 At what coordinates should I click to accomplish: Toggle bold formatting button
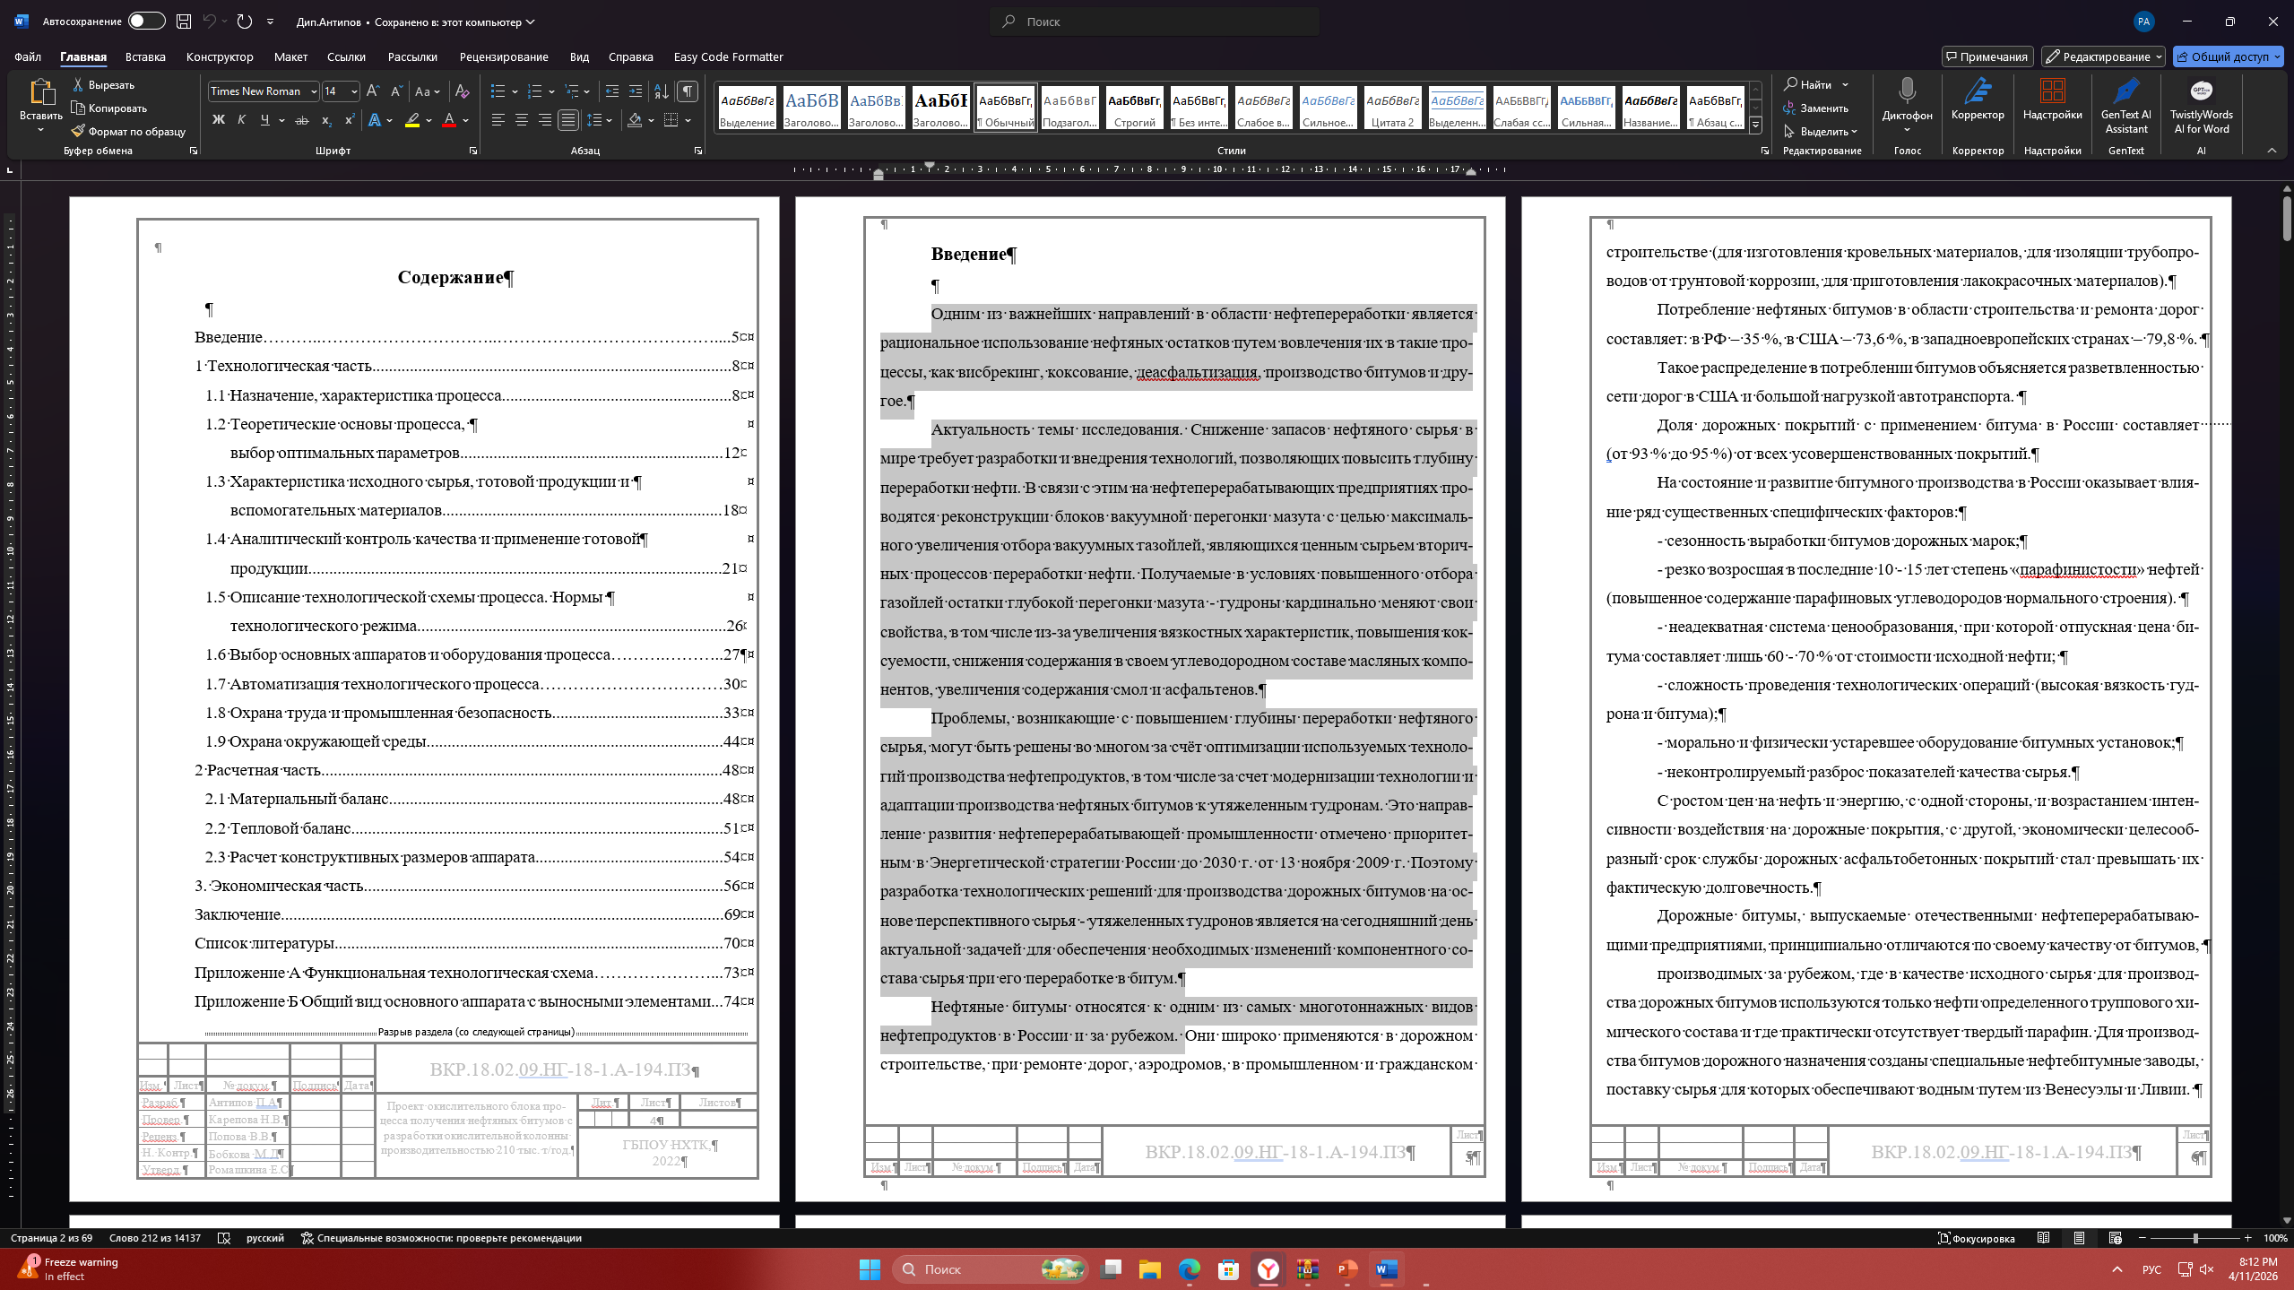coord(218,120)
